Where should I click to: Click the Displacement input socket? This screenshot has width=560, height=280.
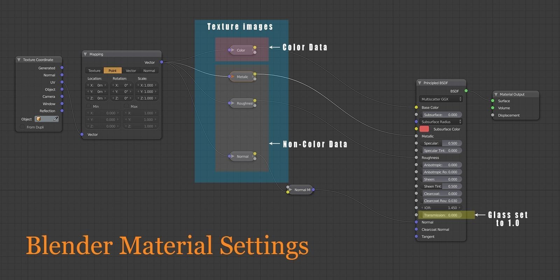pyautogui.click(x=493, y=115)
